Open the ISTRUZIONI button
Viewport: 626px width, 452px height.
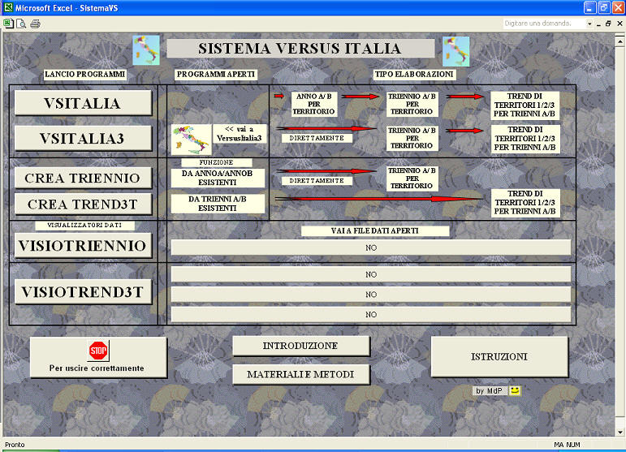point(499,357)
